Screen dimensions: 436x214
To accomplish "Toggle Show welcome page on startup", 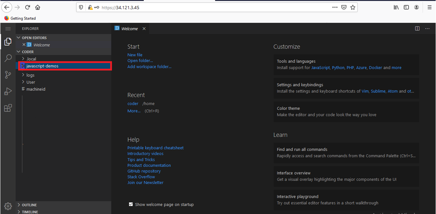I will tap(131, 204).
